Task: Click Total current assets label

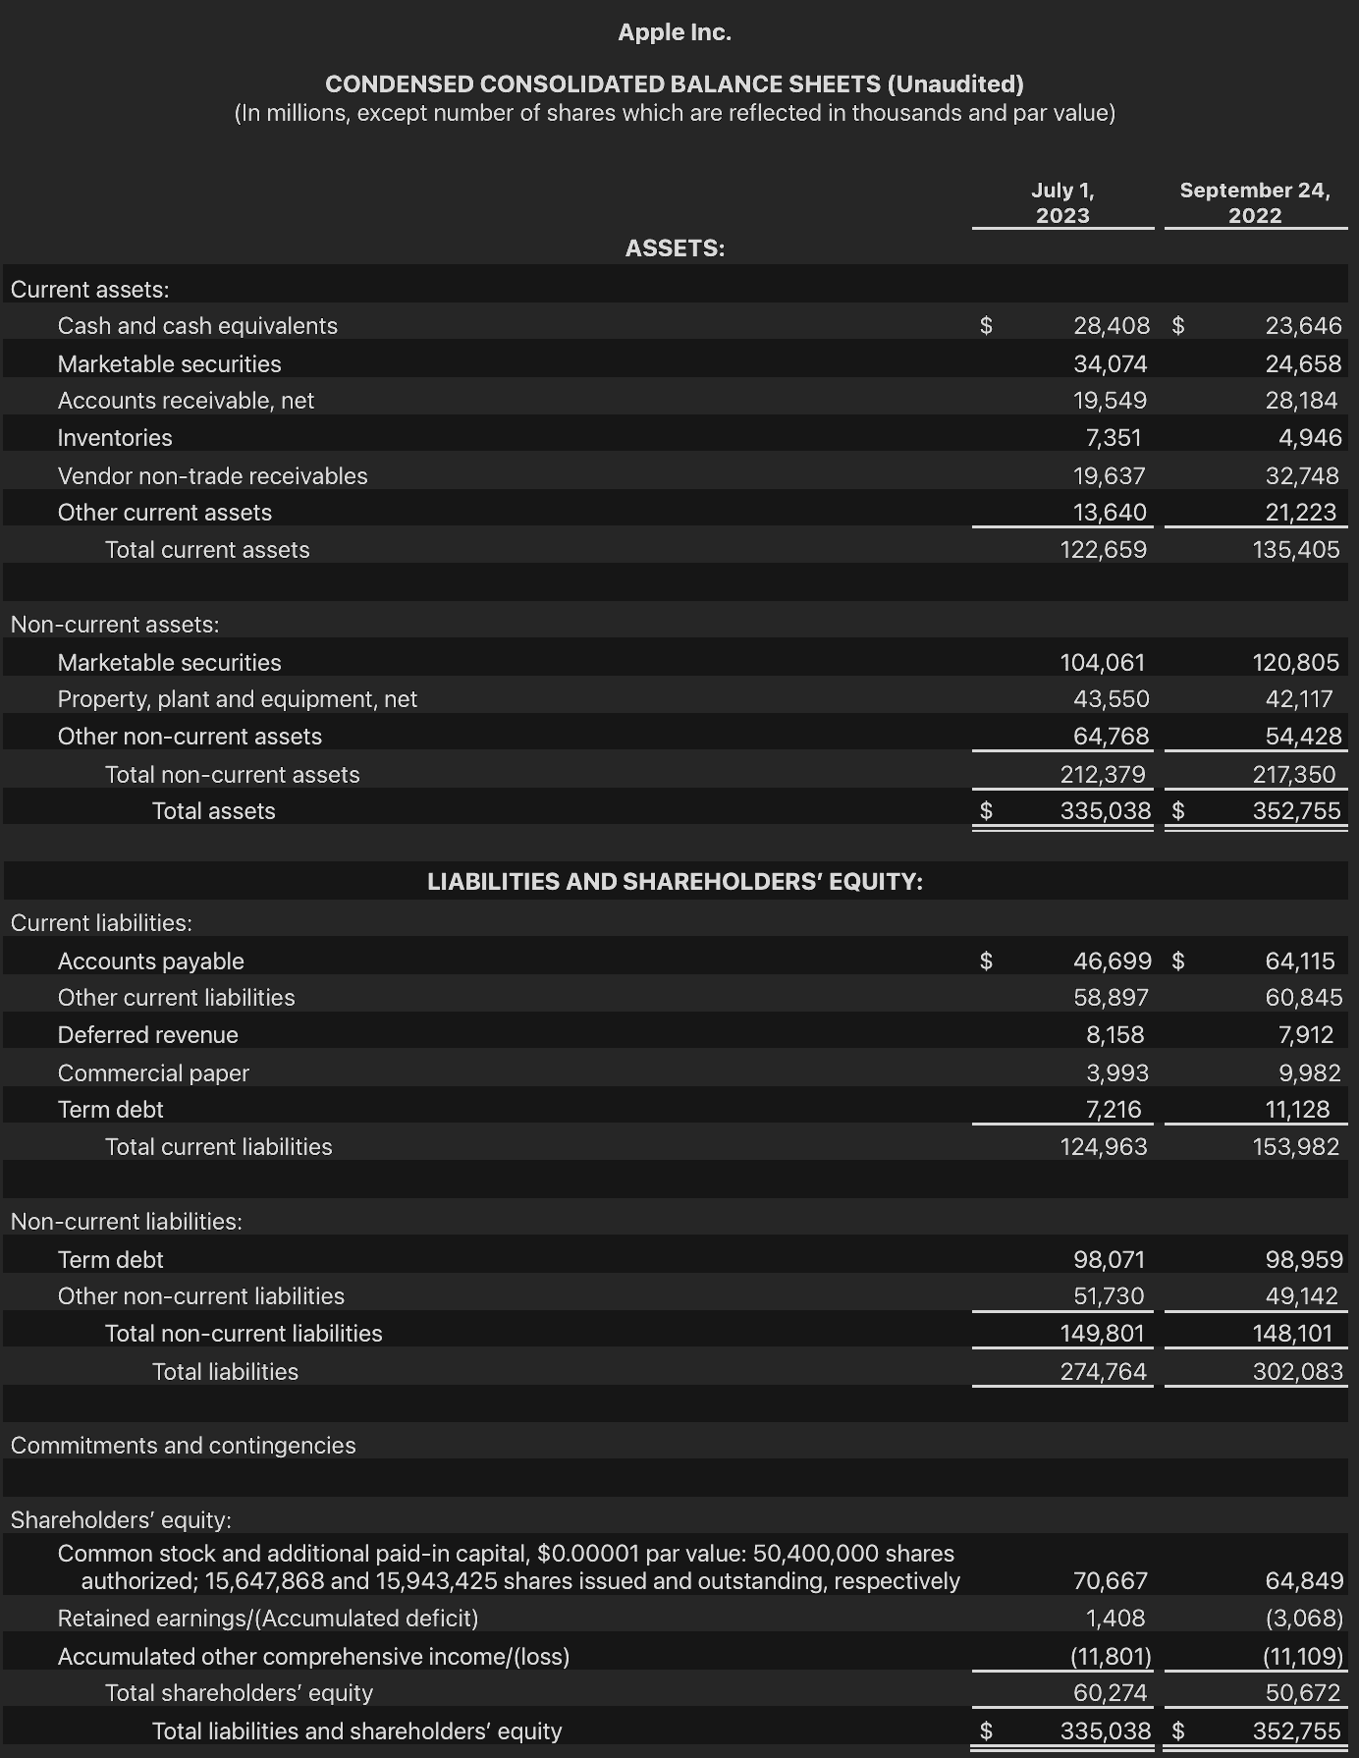Action: tap(207, 550)
